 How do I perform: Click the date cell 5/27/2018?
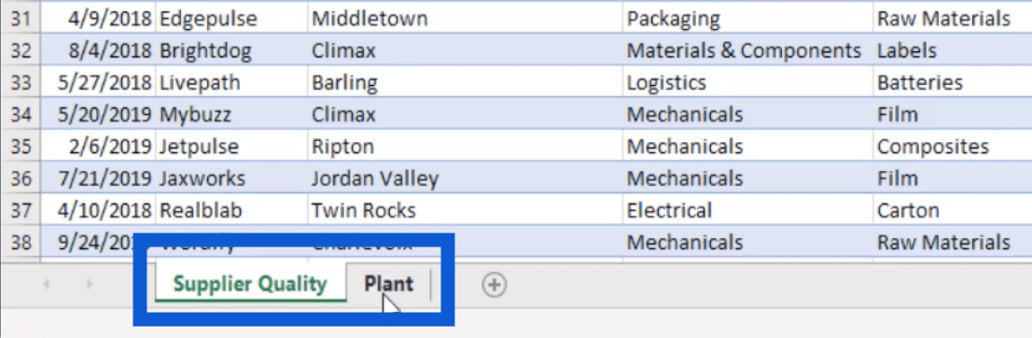point(99,83)
